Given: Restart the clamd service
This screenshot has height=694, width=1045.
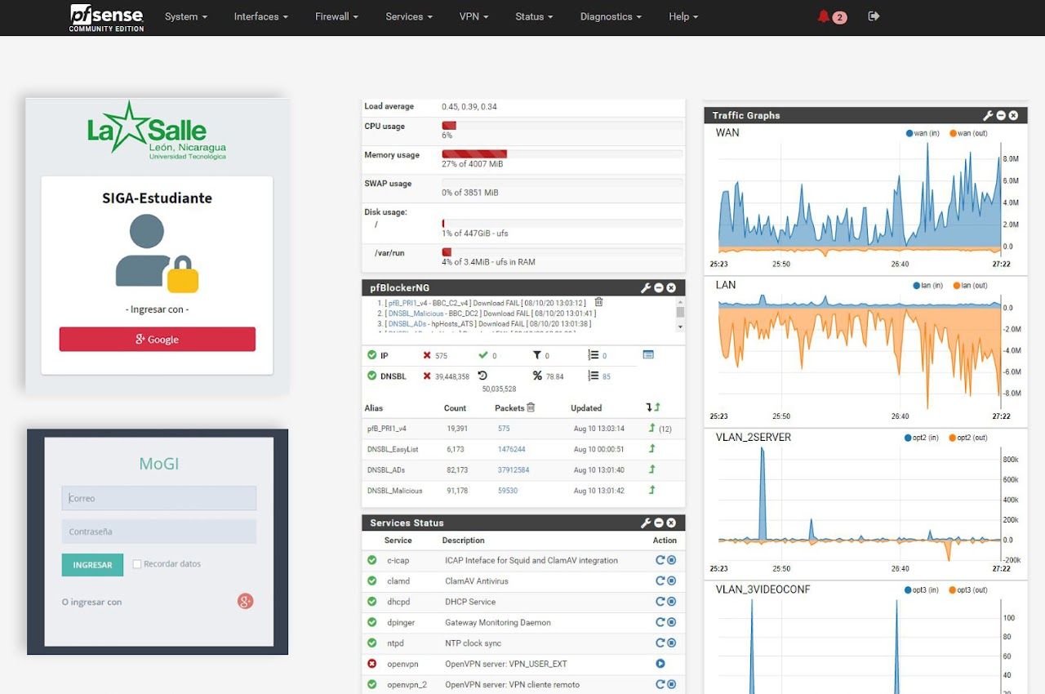Looking at the screenshot, I should [x=660, y=581].
